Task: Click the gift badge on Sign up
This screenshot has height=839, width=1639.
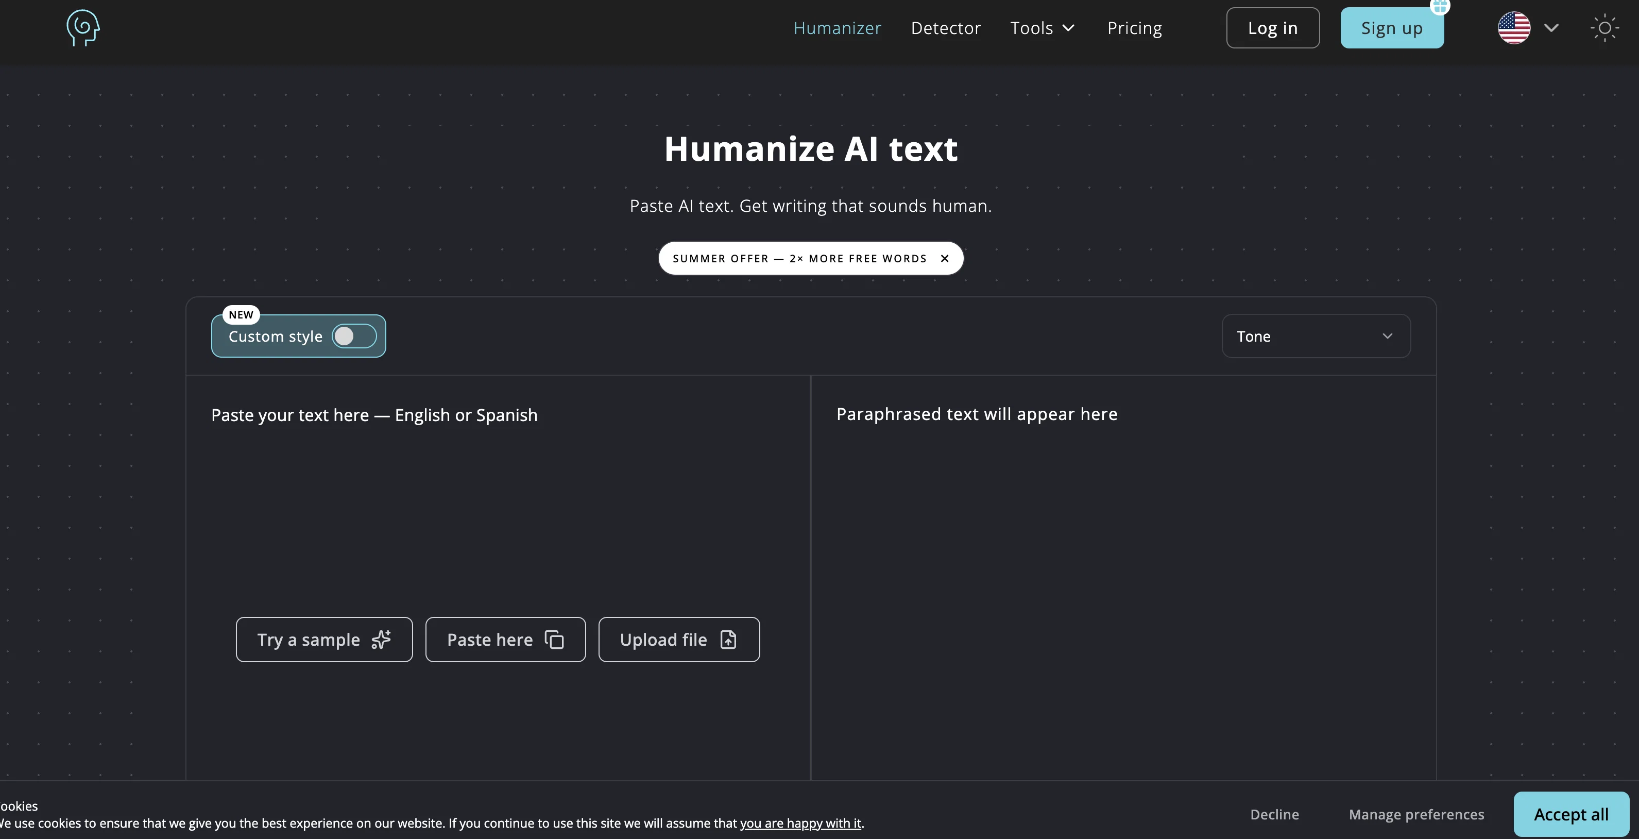Action: 1439,6
